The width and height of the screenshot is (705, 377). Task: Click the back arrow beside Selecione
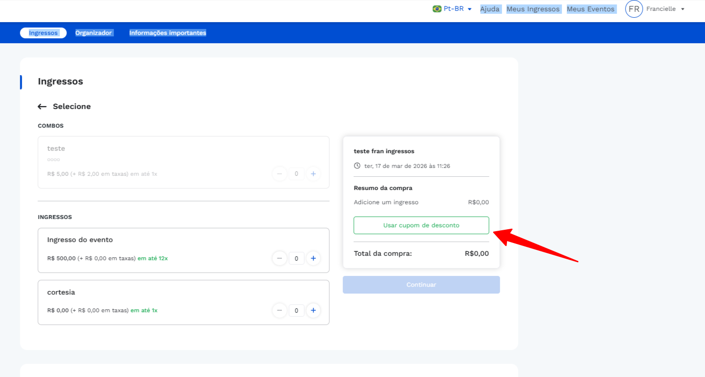(x=42, y=107)
